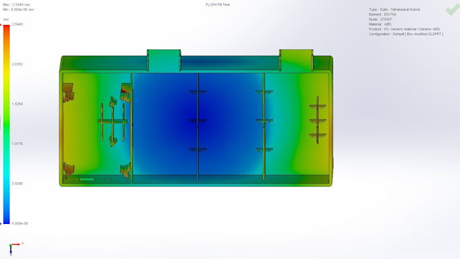Click the 'Material : ABS' line

[x=380, y=24]
